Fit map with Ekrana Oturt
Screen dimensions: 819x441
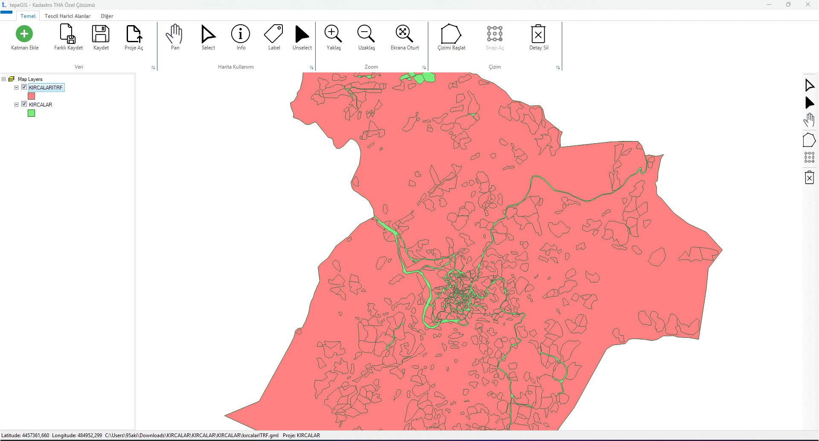click(404, 34)
